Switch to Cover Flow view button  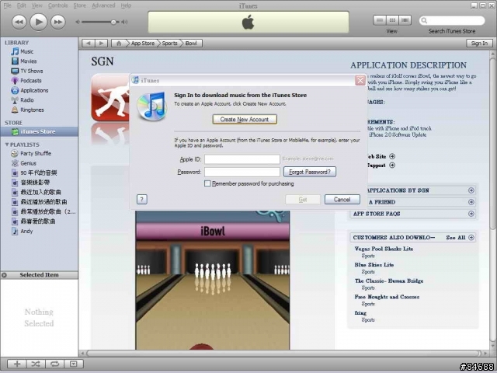click(x=405, y=20)
